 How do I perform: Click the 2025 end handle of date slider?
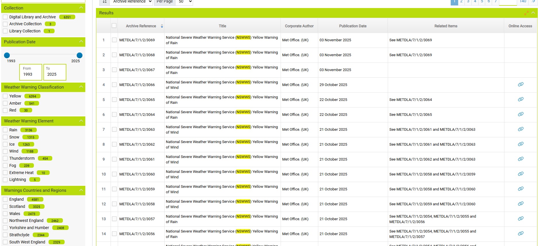(x=80, y=55)
